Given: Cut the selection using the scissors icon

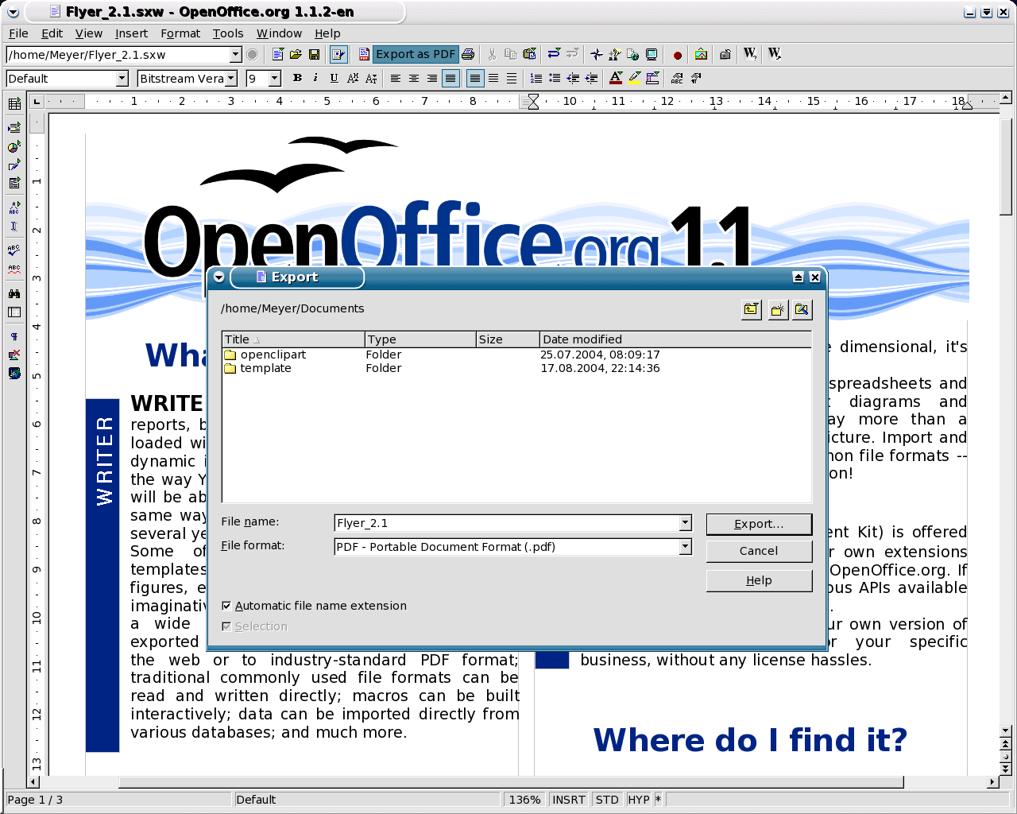Looking at the screenshot, I should tap(491, 54).
